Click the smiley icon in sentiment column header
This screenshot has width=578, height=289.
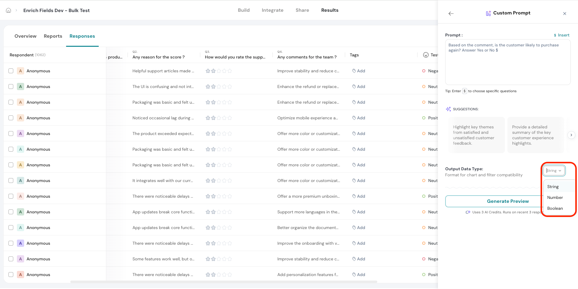click(426, 55)
